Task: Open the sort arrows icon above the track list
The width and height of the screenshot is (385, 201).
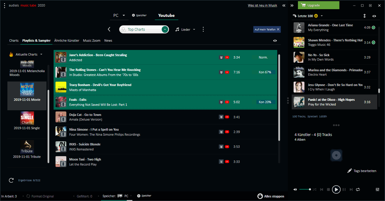Action: [x=364, y=16]
